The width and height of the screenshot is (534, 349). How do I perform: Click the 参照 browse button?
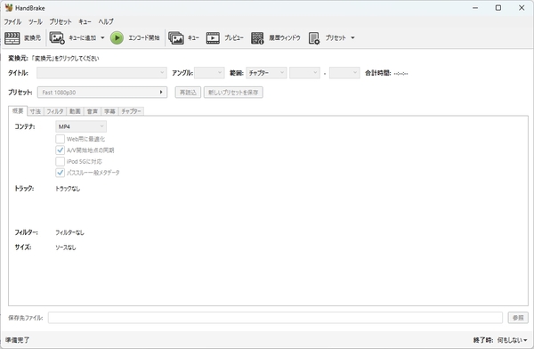click(518, 318)
